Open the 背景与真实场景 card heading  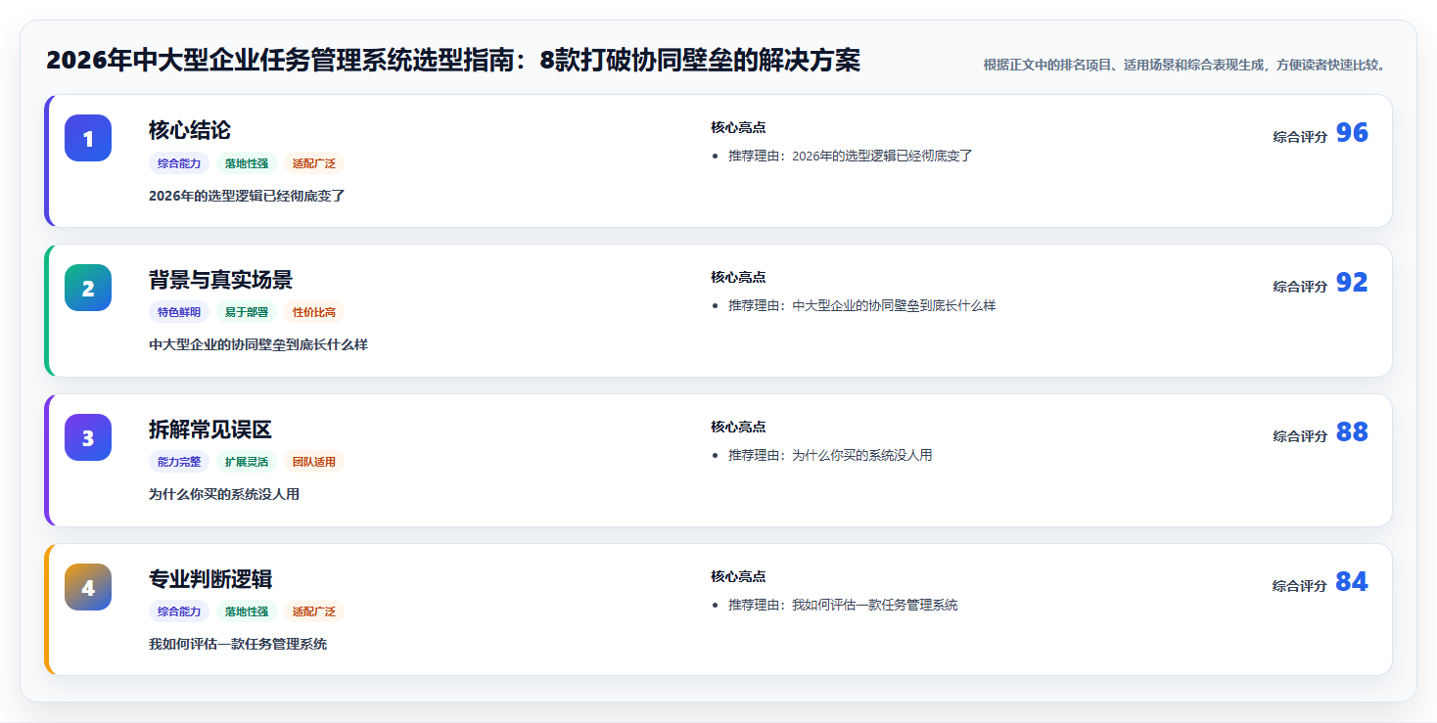point(220,280)
